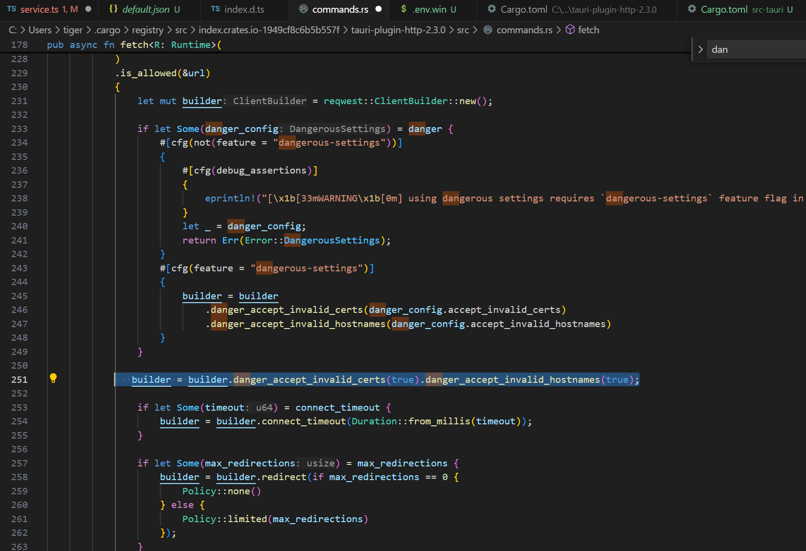Click the fetch function symbol icon in breadcrumb
This screenshot has height=551, width=806.
[x=570, y=30]
